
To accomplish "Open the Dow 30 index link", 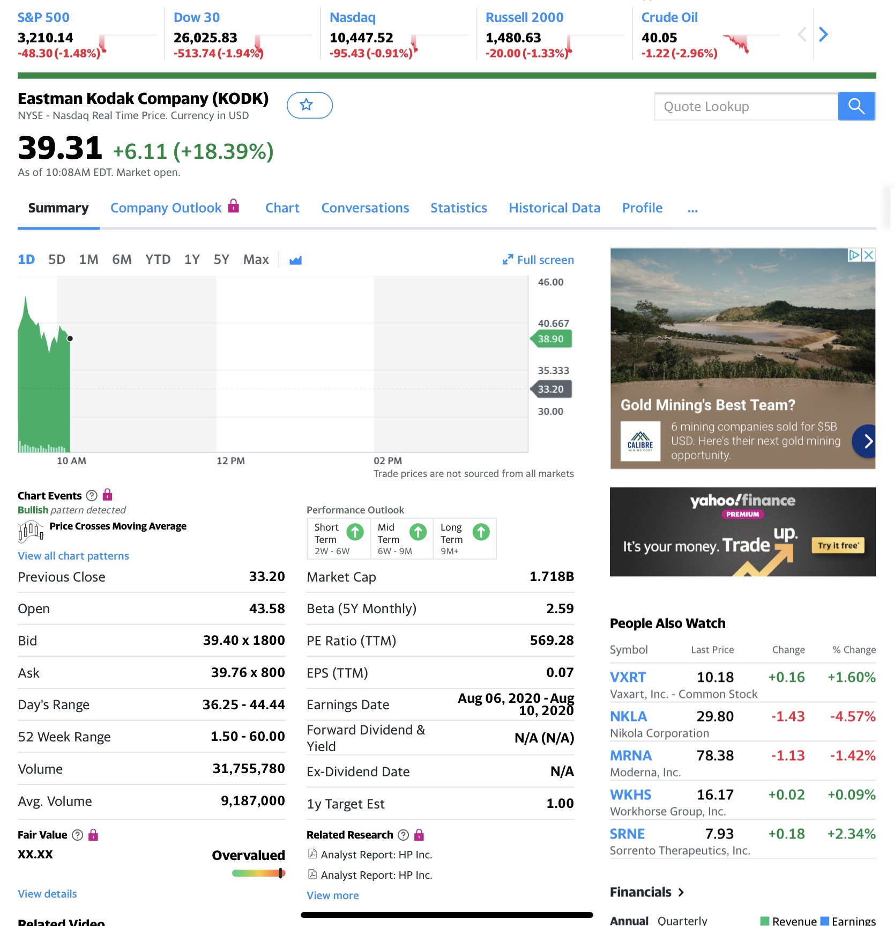I will point(197,17).
